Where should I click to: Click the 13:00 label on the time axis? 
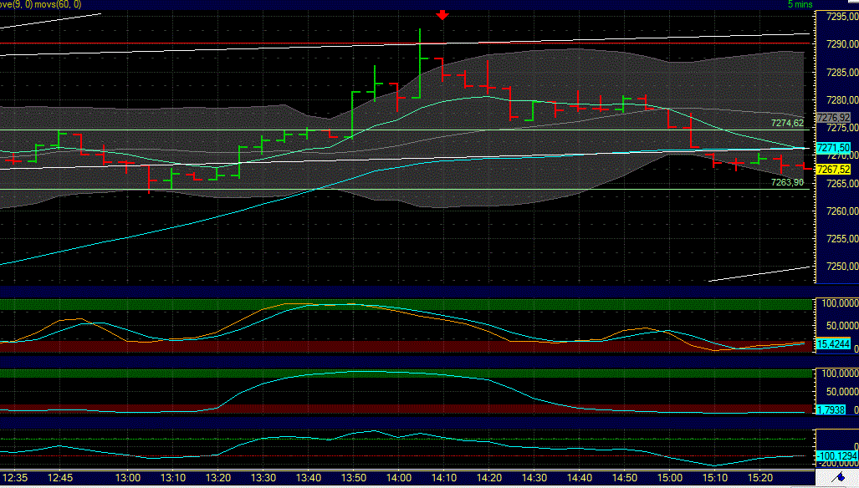(x=130, y=478)
